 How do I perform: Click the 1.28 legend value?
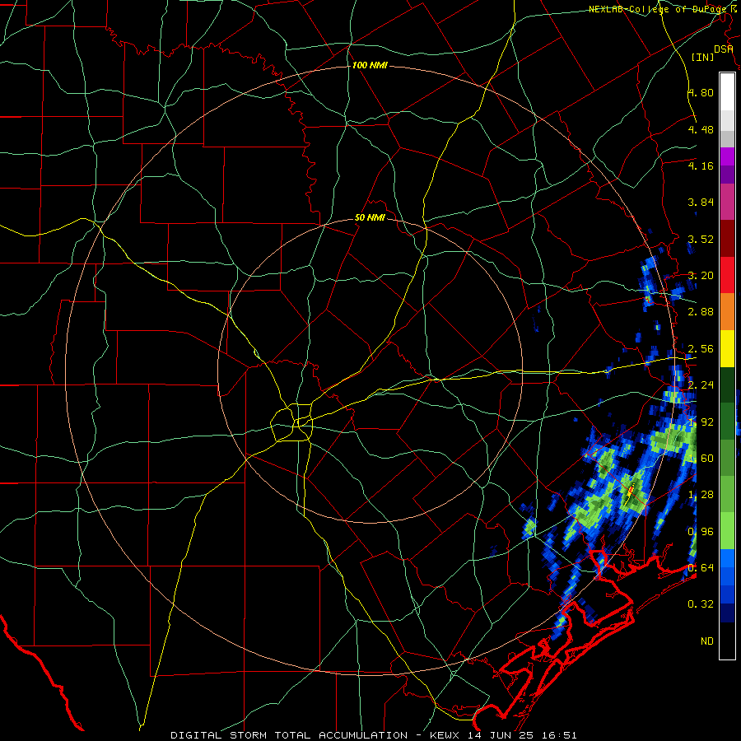point(701,495)
